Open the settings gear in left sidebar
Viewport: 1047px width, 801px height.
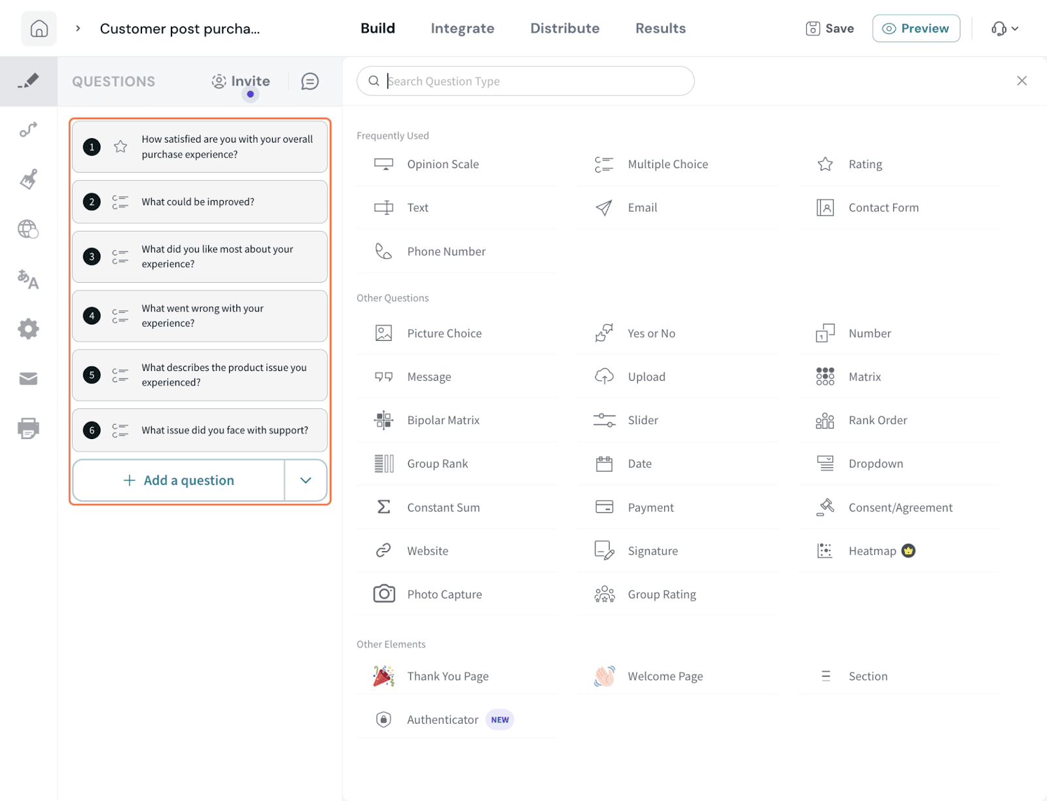click(x=28, y=329)
